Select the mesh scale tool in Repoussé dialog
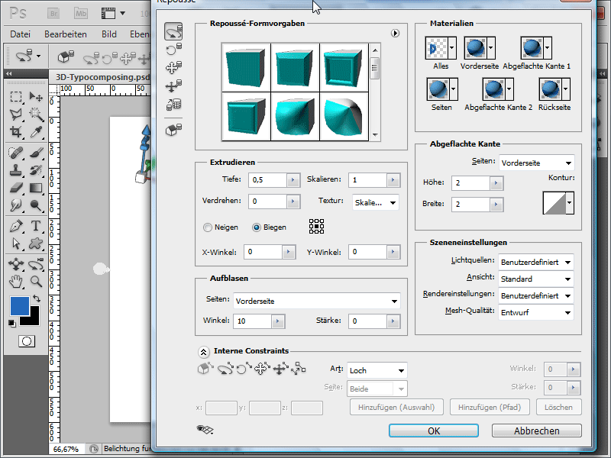Image resolution: width=611 pixels, height=458 pixels. (173, 105)
